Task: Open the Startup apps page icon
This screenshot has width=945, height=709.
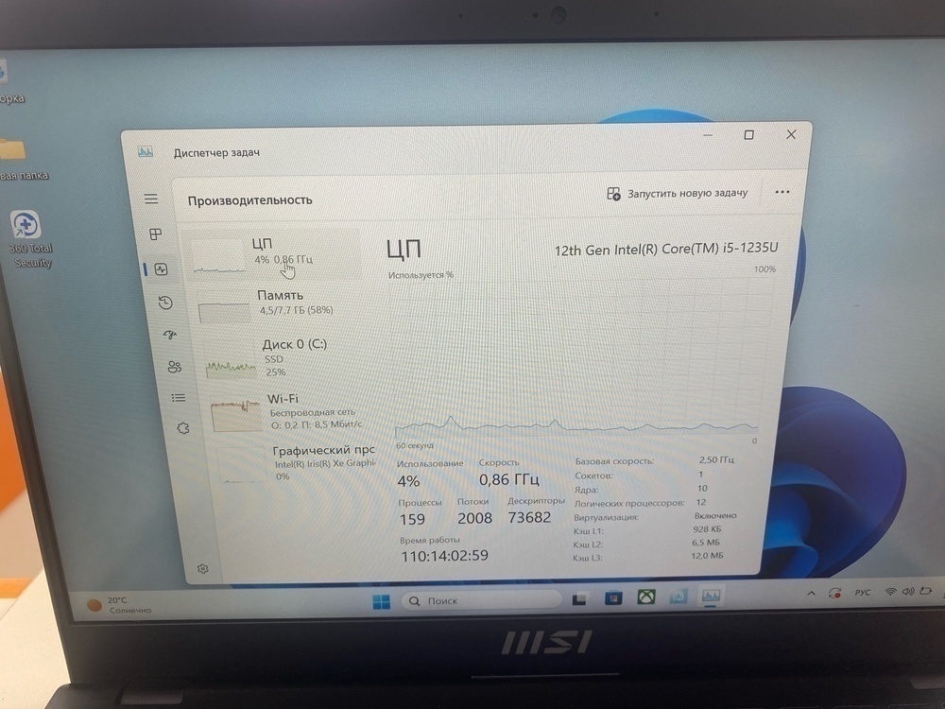Action: (x=170, y=335)
